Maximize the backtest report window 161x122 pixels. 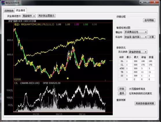[147, 2]
